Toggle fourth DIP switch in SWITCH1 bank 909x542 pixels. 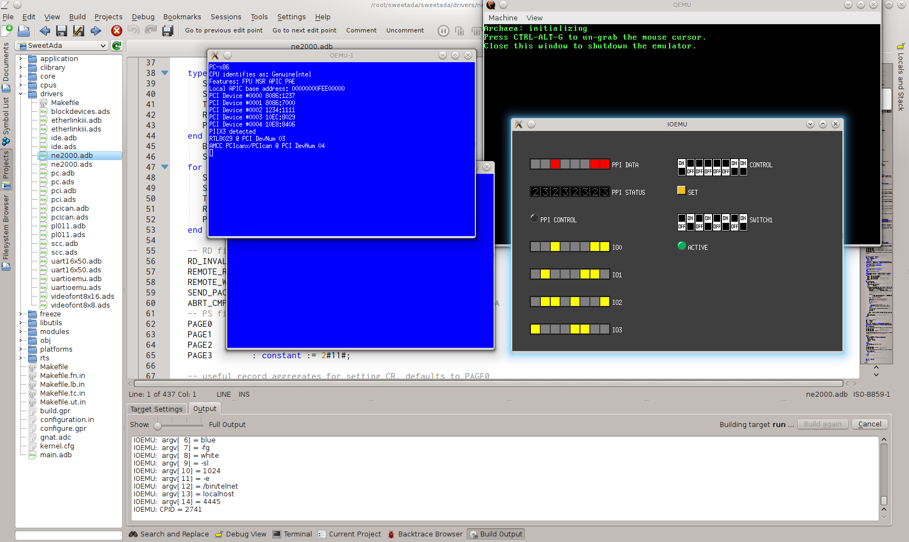[x=708, y=222]
